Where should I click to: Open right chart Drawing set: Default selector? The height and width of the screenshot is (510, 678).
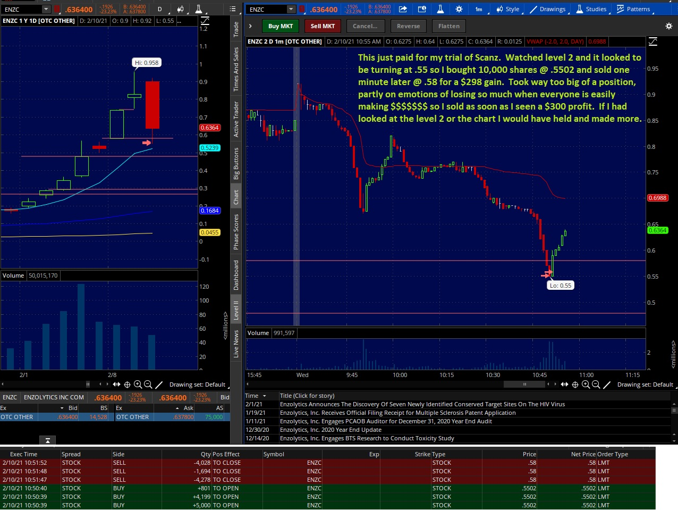pyautogui.click(x=645, y=384)
